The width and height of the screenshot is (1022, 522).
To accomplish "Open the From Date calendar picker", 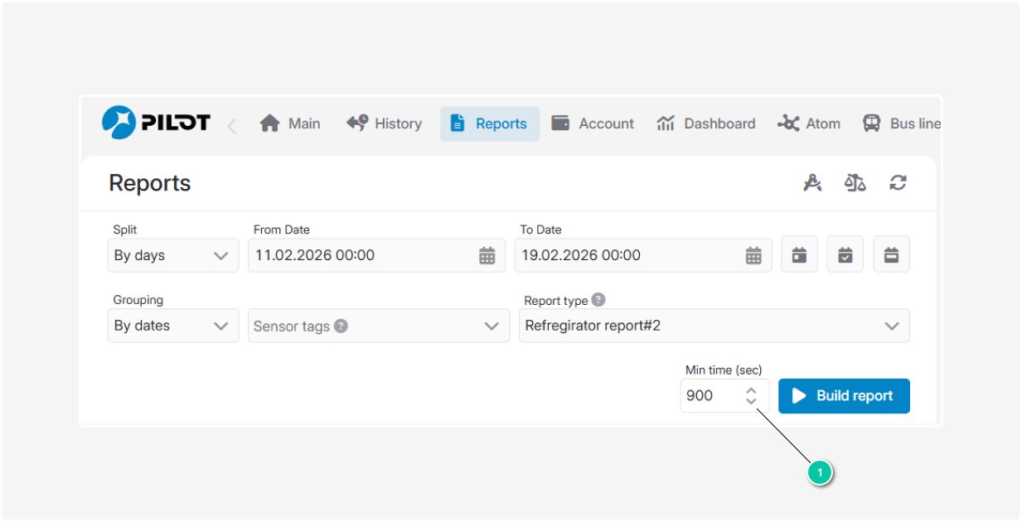I will tap(487, 256).
